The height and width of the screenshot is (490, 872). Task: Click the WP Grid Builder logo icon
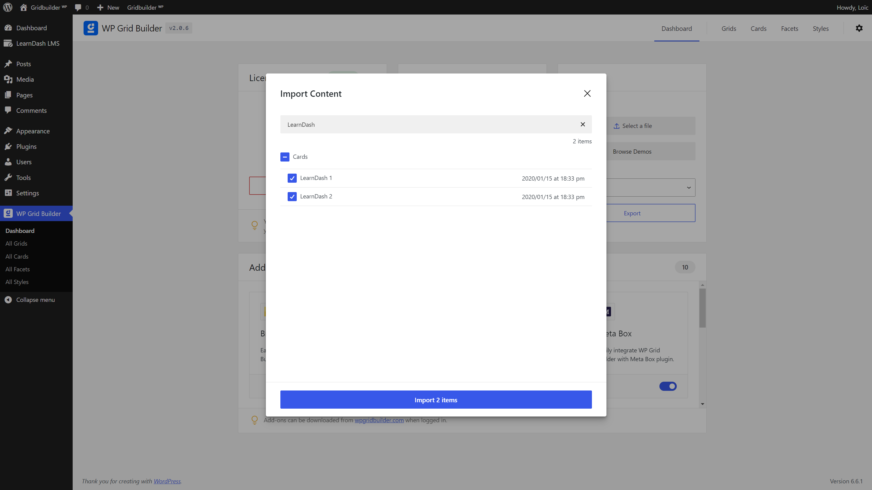point(91,28)
